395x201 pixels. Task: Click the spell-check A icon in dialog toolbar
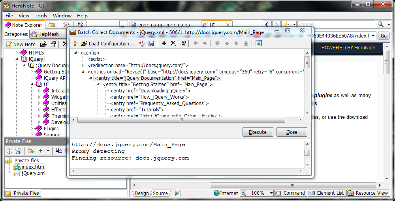click(141, 43)
